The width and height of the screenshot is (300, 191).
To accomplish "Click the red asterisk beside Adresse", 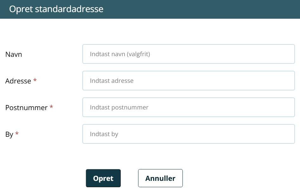I will (35, 80).
